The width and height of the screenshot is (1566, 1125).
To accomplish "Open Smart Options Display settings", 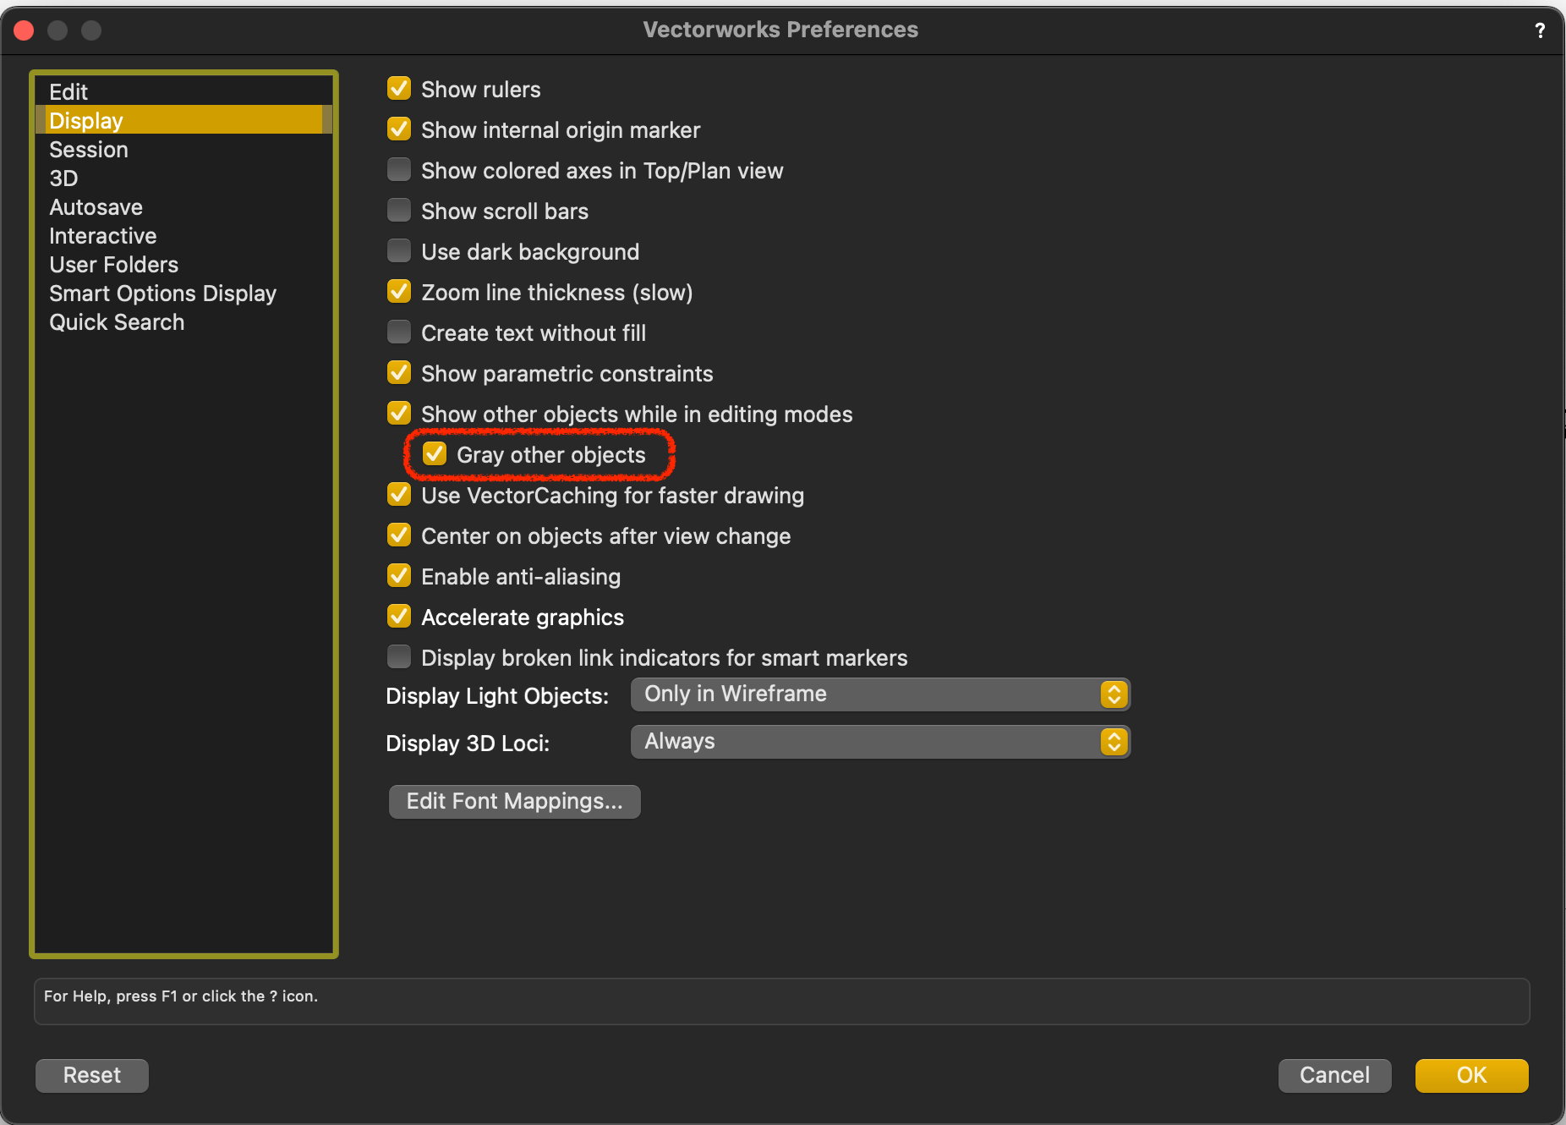I will point(162,294).
